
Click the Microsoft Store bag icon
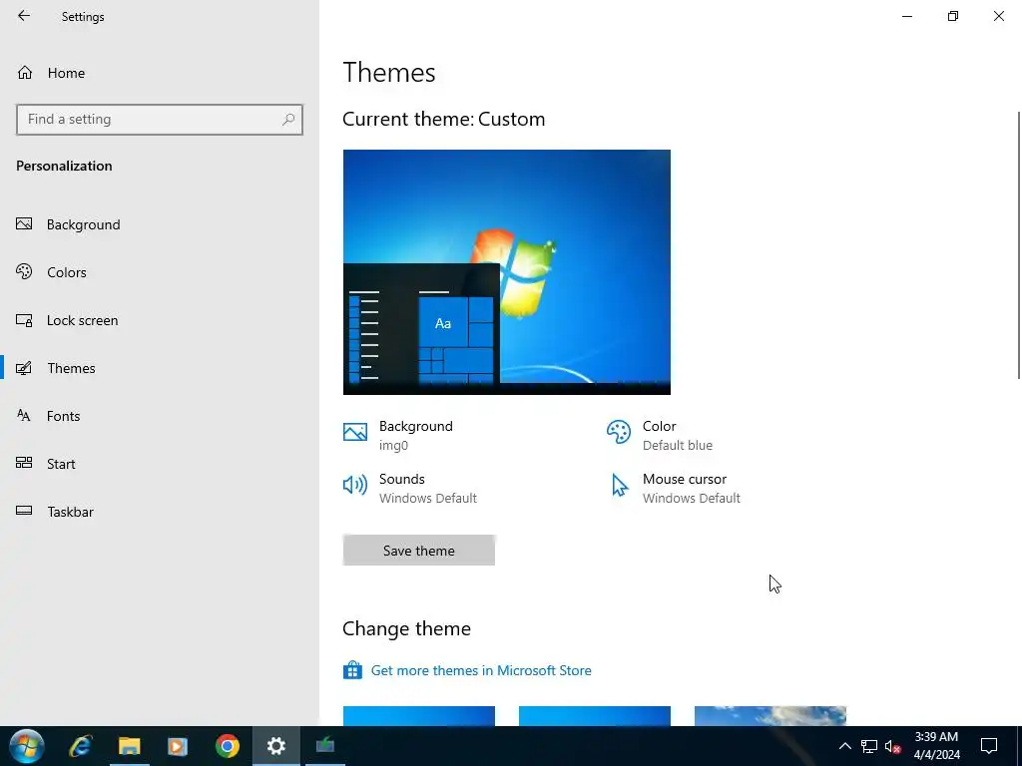point(352,670)
